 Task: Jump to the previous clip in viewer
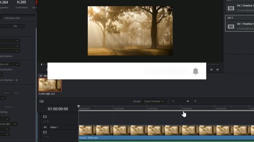tap(217, 70)
